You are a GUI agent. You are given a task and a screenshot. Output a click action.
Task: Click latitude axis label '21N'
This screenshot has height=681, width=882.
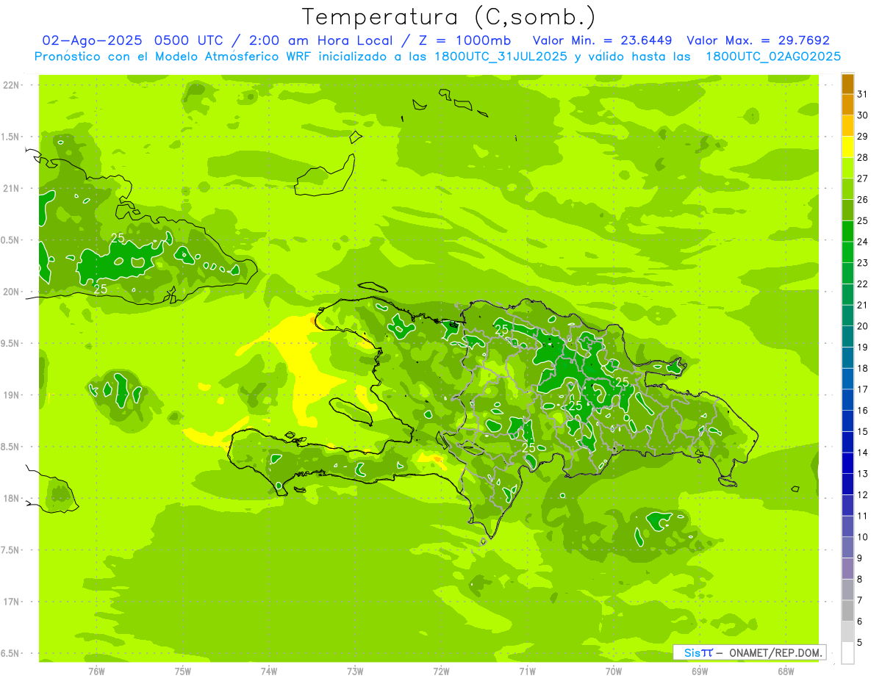click(11, 189)
